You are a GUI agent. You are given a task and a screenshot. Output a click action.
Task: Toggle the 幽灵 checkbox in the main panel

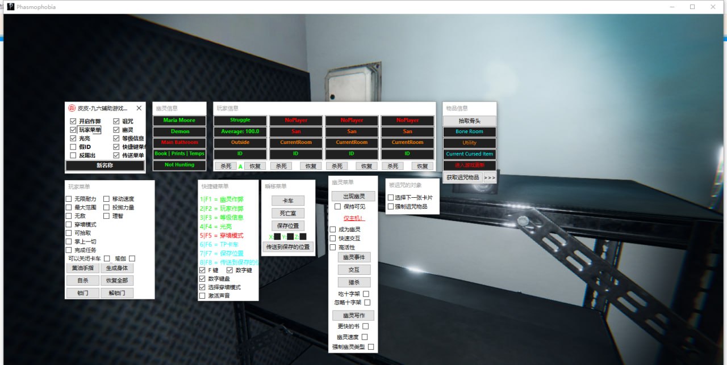(116, 130)
